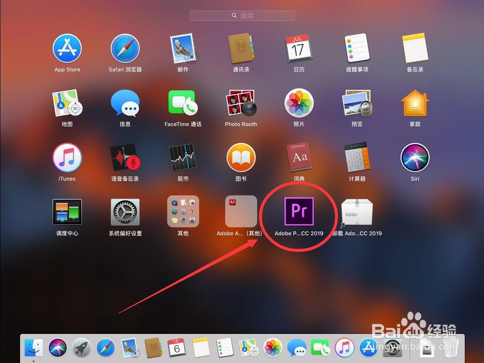Open iTunes in Launchpad
The height and width of the screenshot is (363, 484).
click(67, 157)
